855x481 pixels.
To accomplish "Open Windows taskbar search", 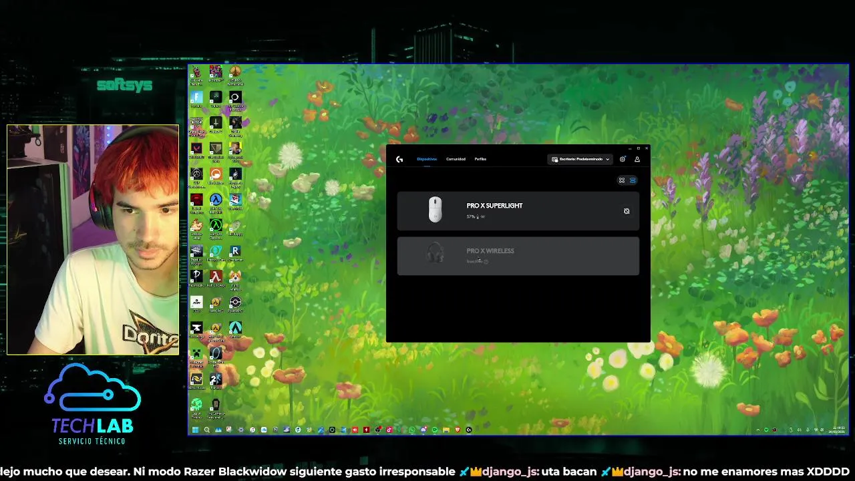I will (x=206, y=430).
